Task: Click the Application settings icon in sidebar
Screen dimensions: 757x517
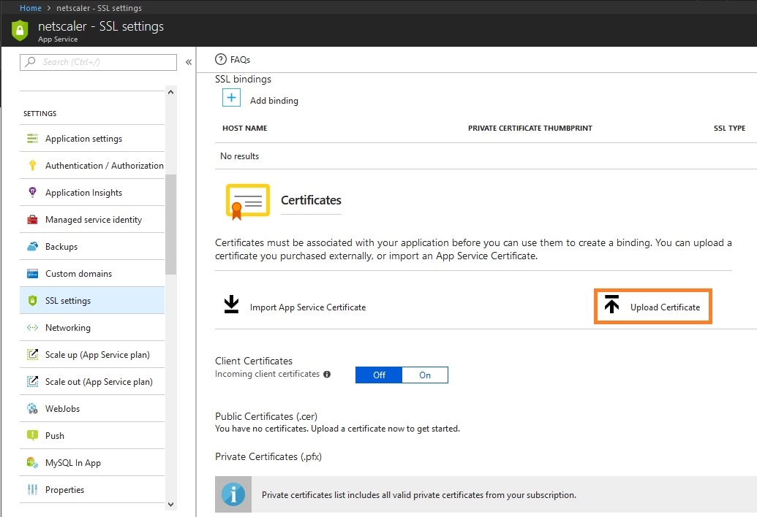Action: click(32, 139)
